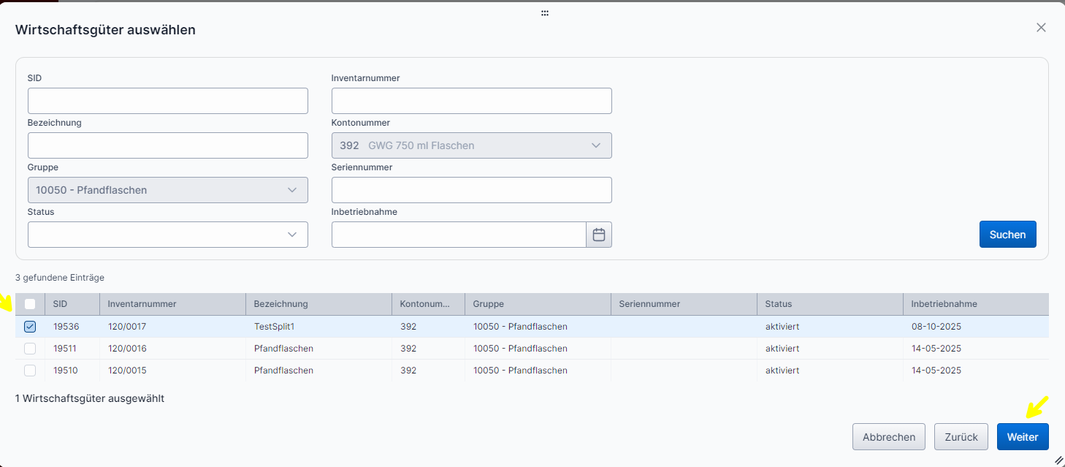
Task: Grab the drag handle at dialog top
Action: (x=545, y=13)
